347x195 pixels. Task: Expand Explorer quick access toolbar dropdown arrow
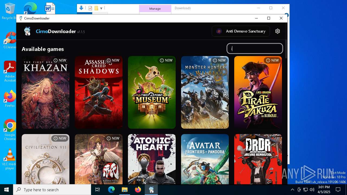click(x=101, y=8)
